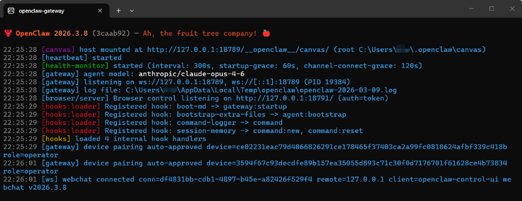Click the terminal icon in openclaw-gateway tab

[x=11, y=10]
